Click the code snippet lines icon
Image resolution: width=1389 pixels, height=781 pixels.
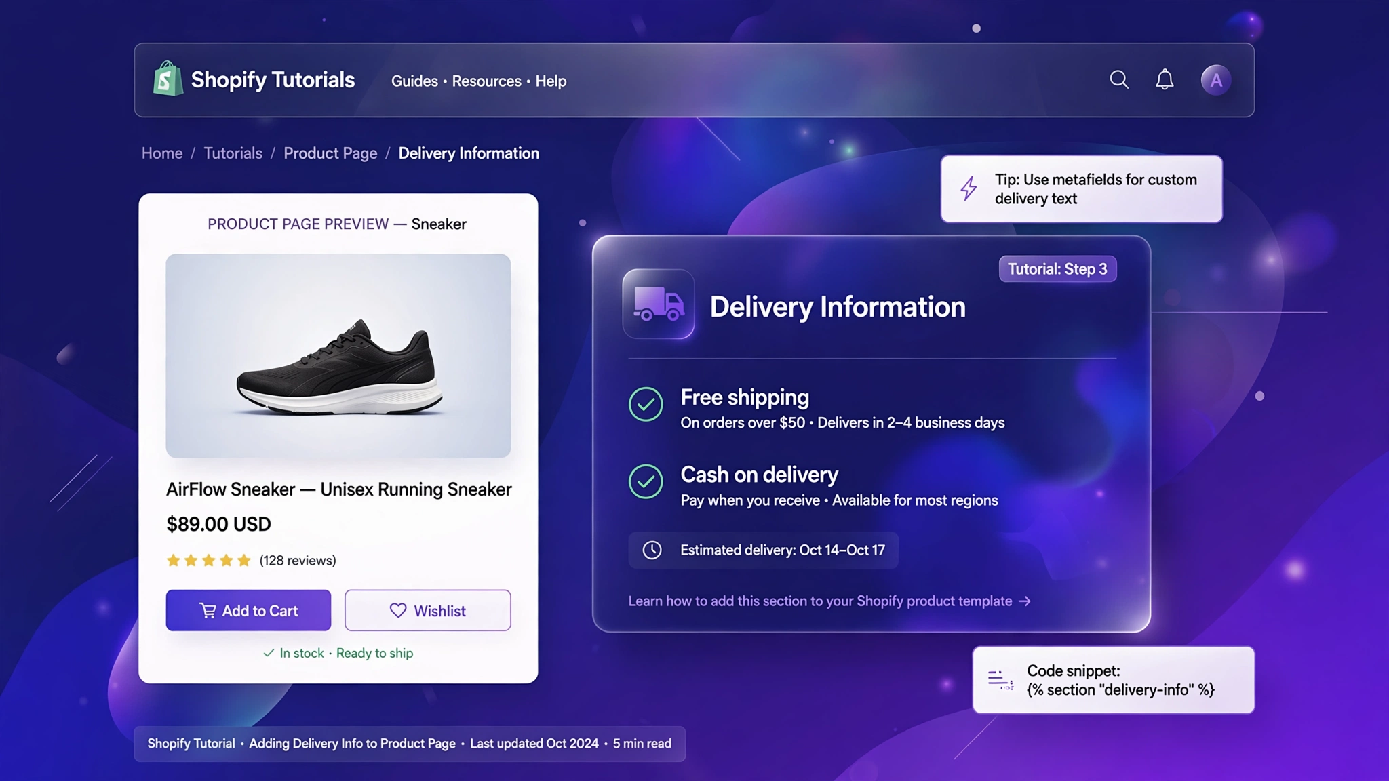(x=1000, y=680)
